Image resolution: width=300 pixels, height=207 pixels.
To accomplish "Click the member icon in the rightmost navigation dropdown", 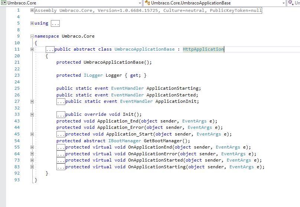I will point(291,3).
